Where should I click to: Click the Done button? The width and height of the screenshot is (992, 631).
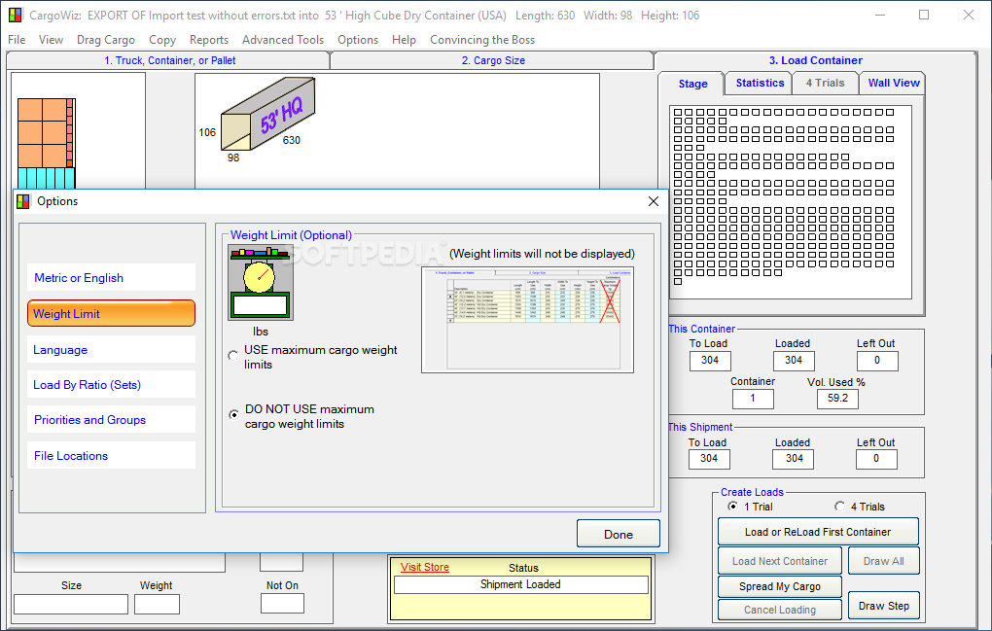click(x=619, y=535)
